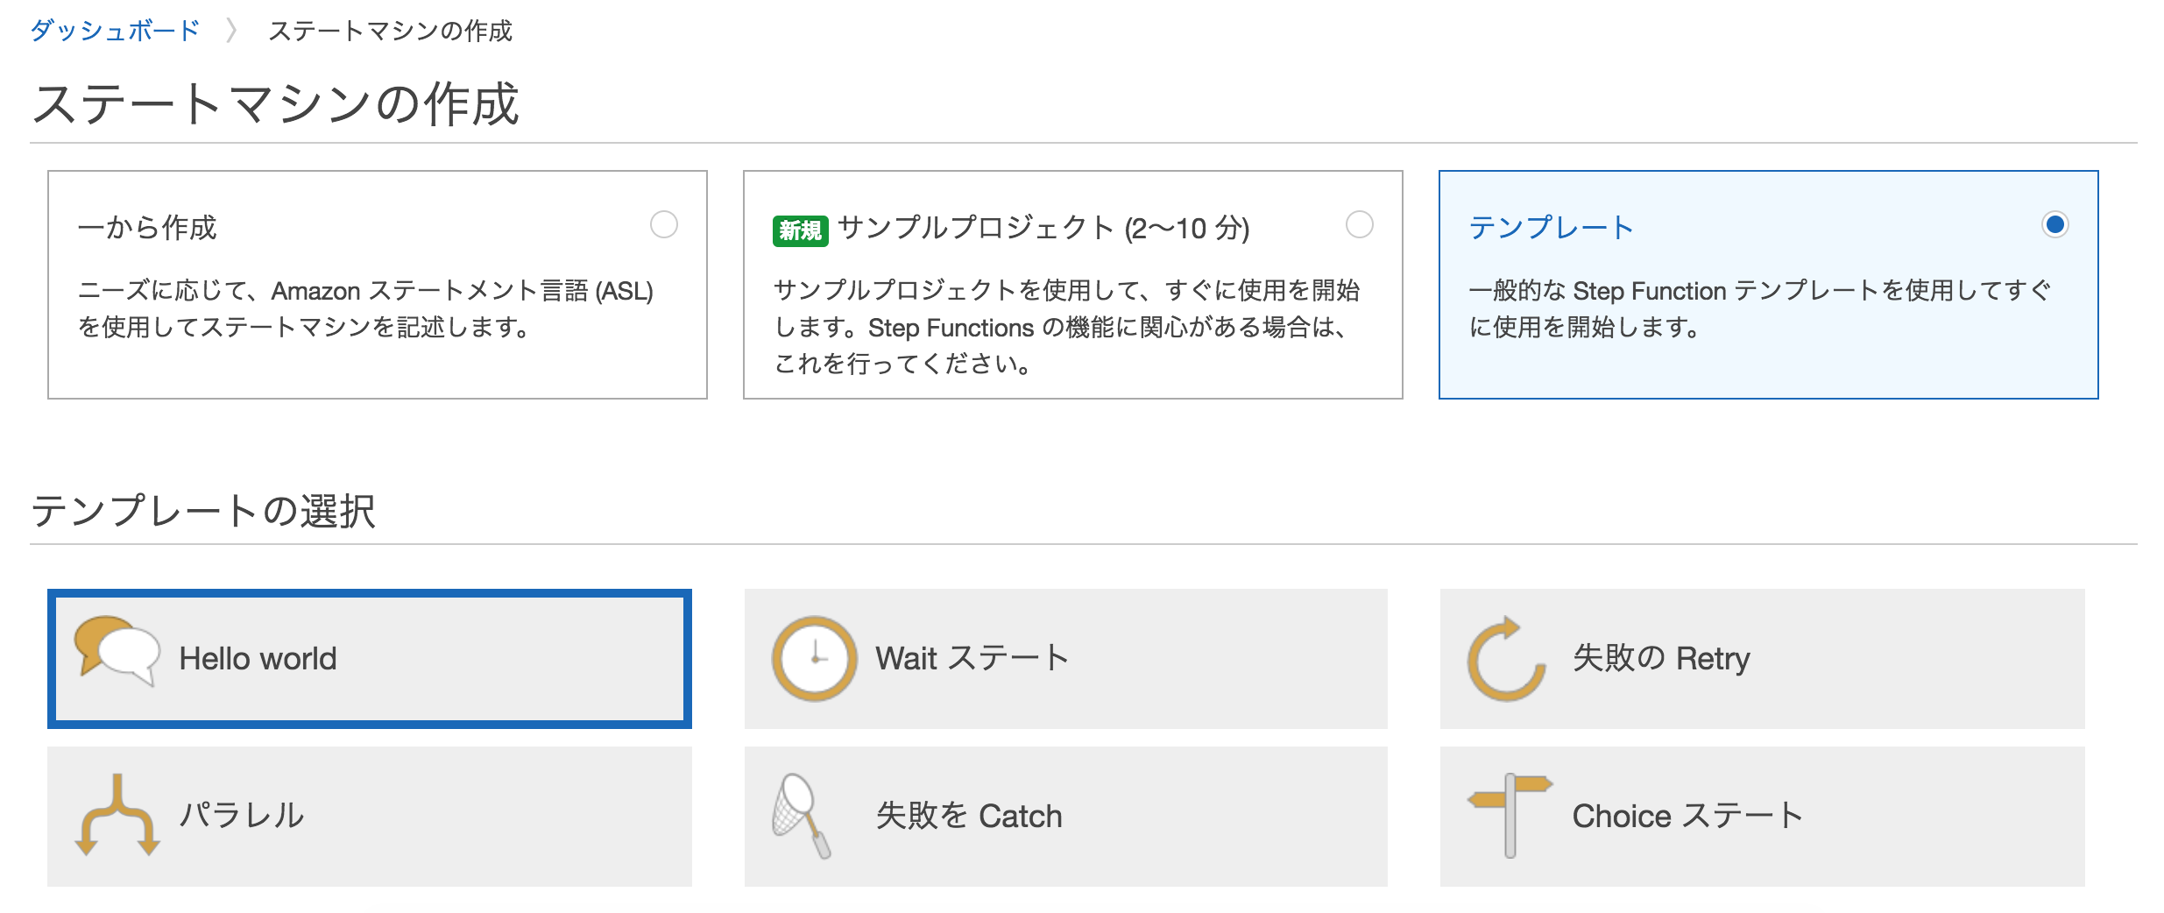Viewport: 2164px width, 913px height.
Task: Click the clock icon for Wait ステート
Action: [813, 657]
